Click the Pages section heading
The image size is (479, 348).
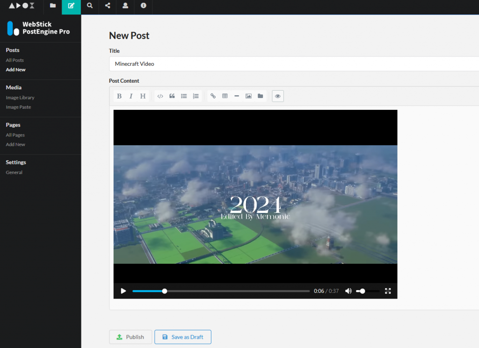point(13,125)
